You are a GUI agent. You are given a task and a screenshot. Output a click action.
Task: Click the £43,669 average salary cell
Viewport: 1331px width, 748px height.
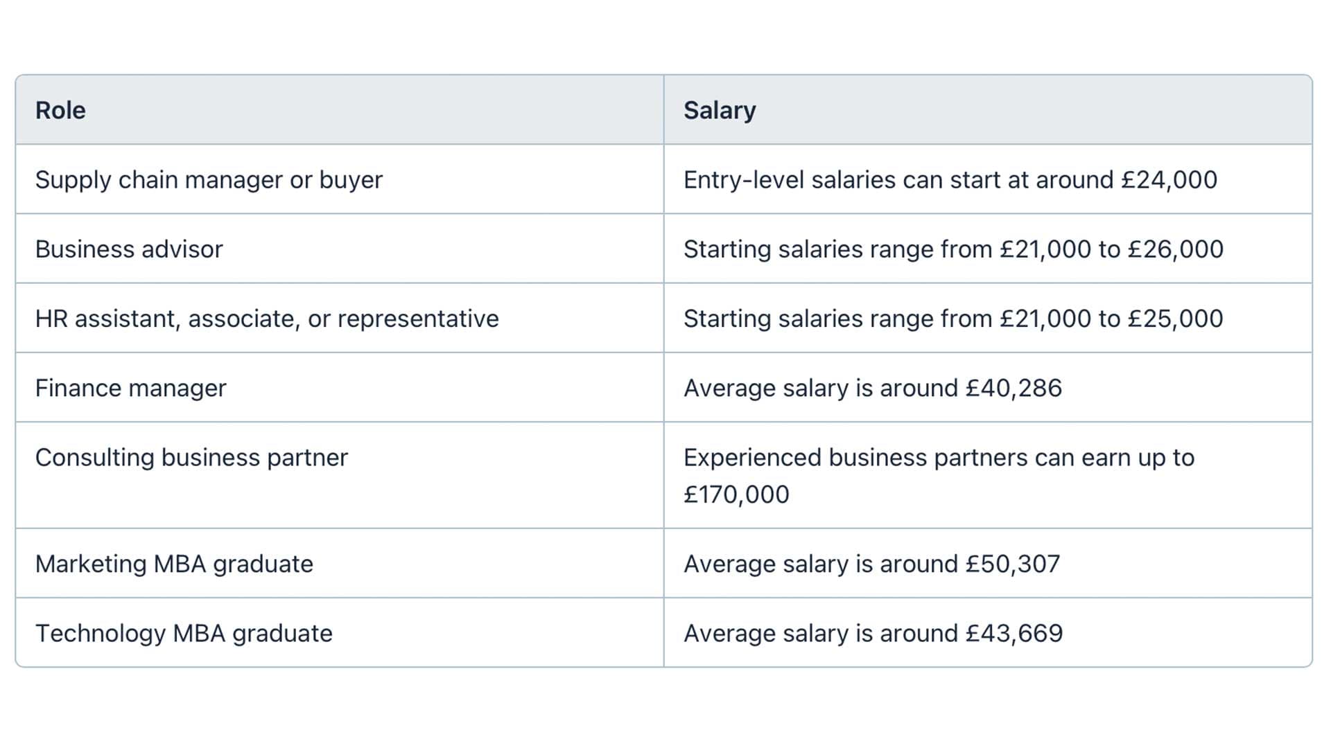click(x=873, y=633)
